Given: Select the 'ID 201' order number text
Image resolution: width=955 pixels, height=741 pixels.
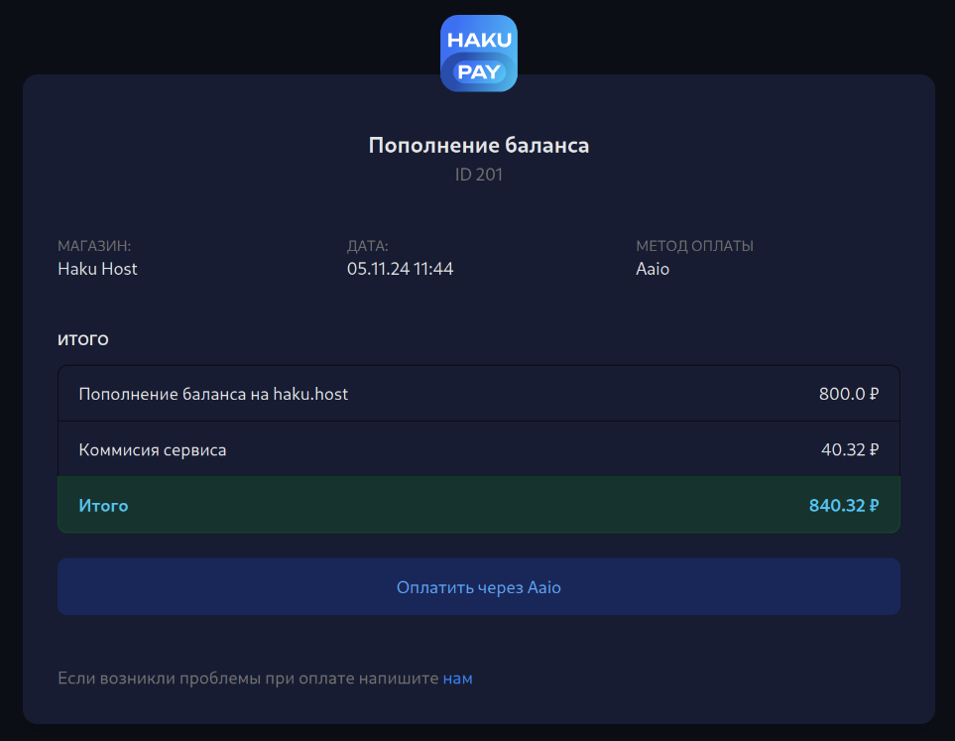Looking at the screenshot, I should coord(478,176).
